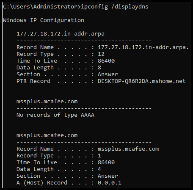Click the PTR Record DESKTOP-QR6R2DA.mshome.net value
Screen dimensions: 193x190
point(142,81)
